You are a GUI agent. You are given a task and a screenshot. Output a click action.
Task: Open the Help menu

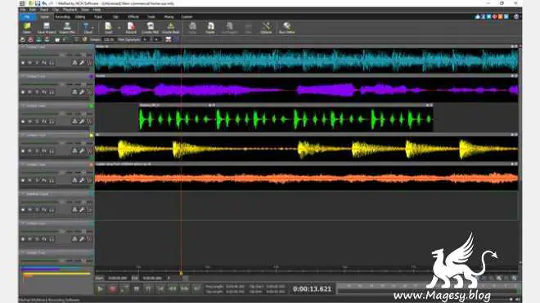(x=97, y=10)
